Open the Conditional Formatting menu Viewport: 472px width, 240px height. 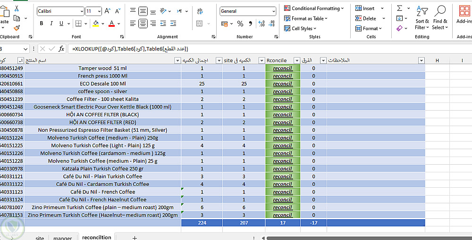[x=314, y=8]
